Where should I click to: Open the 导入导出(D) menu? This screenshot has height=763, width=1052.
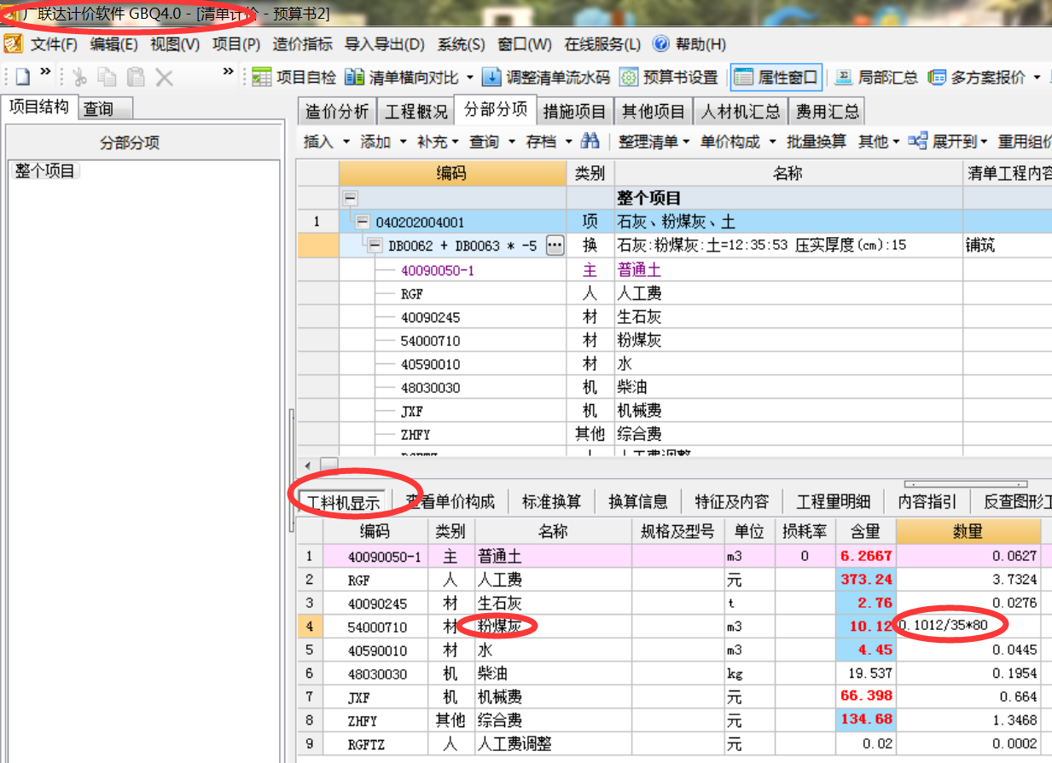click(385, 44)
